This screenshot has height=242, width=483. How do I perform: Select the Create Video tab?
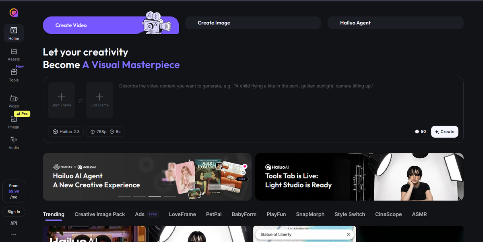[x=111, y=25]
